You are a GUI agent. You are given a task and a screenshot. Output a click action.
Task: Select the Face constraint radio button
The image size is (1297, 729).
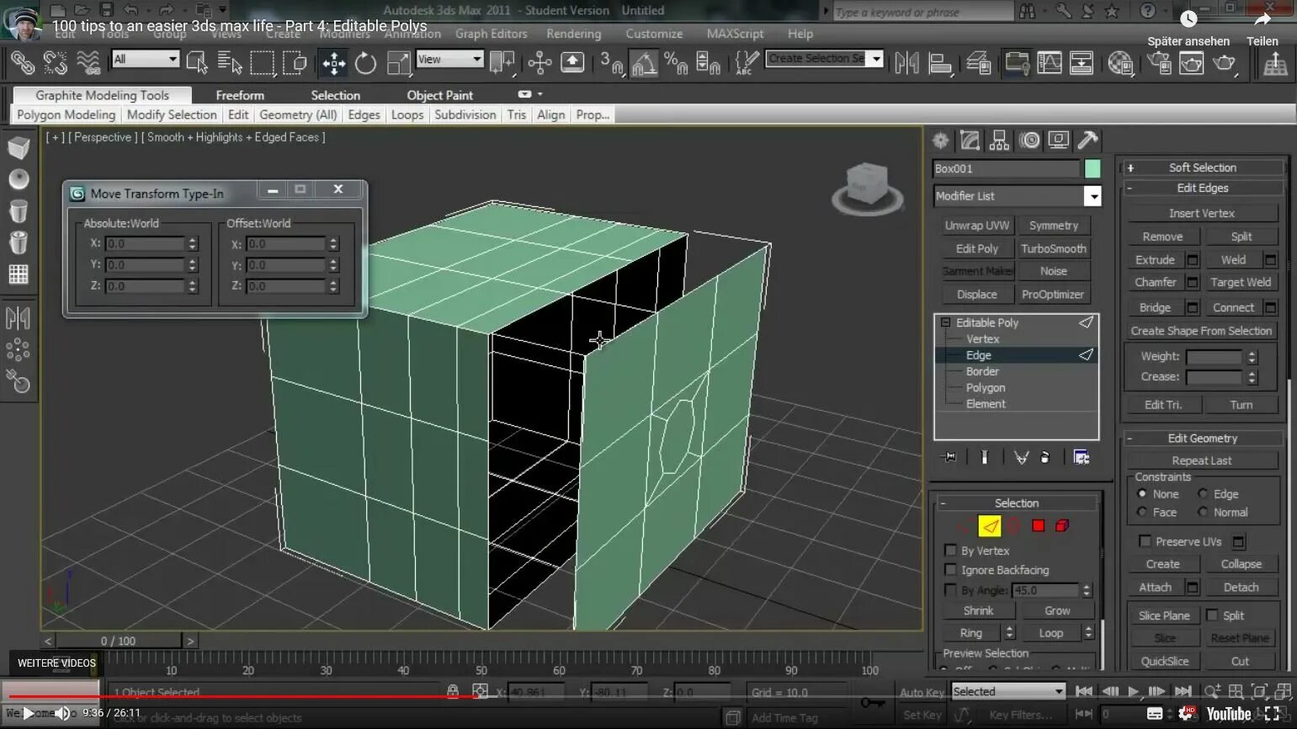(x=1142, y=512)
